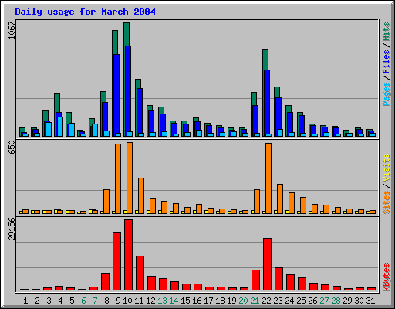This screenshot has height=309, width=395.
Task: Click day label 22 on x-axis
Action: [266, 301]
